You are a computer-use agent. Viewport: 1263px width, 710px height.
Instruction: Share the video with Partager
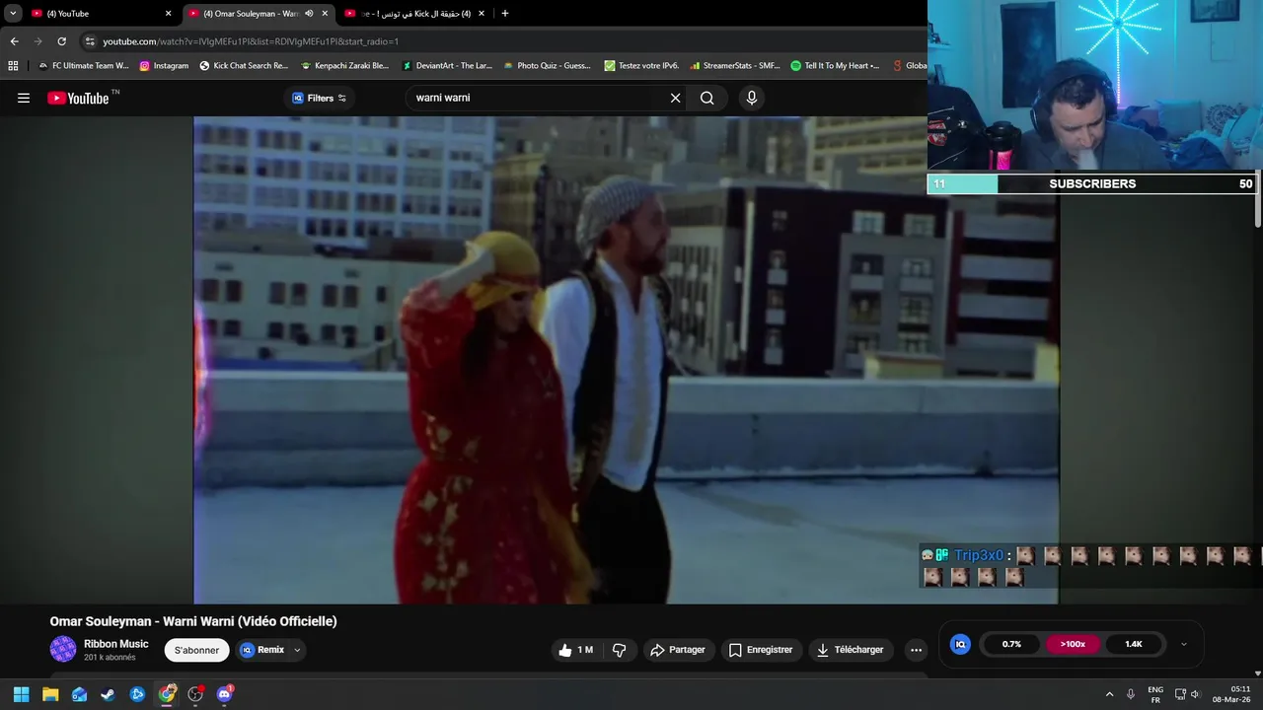[x=678, y=650]
